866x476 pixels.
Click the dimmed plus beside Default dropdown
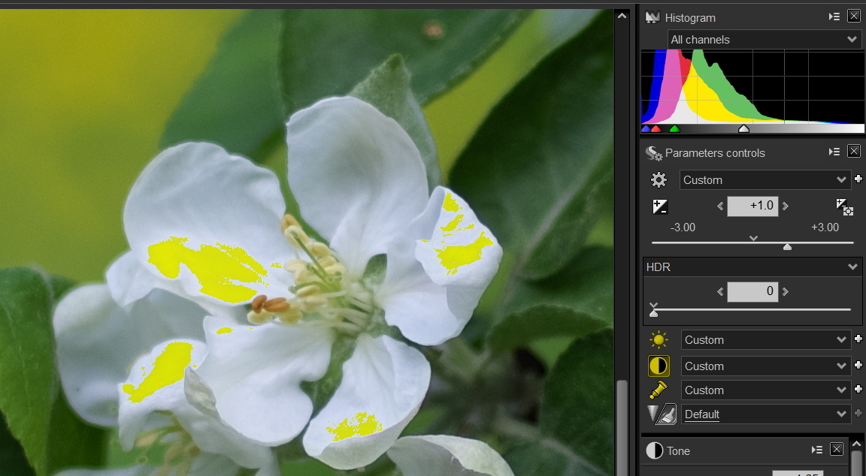pos(858,413)
